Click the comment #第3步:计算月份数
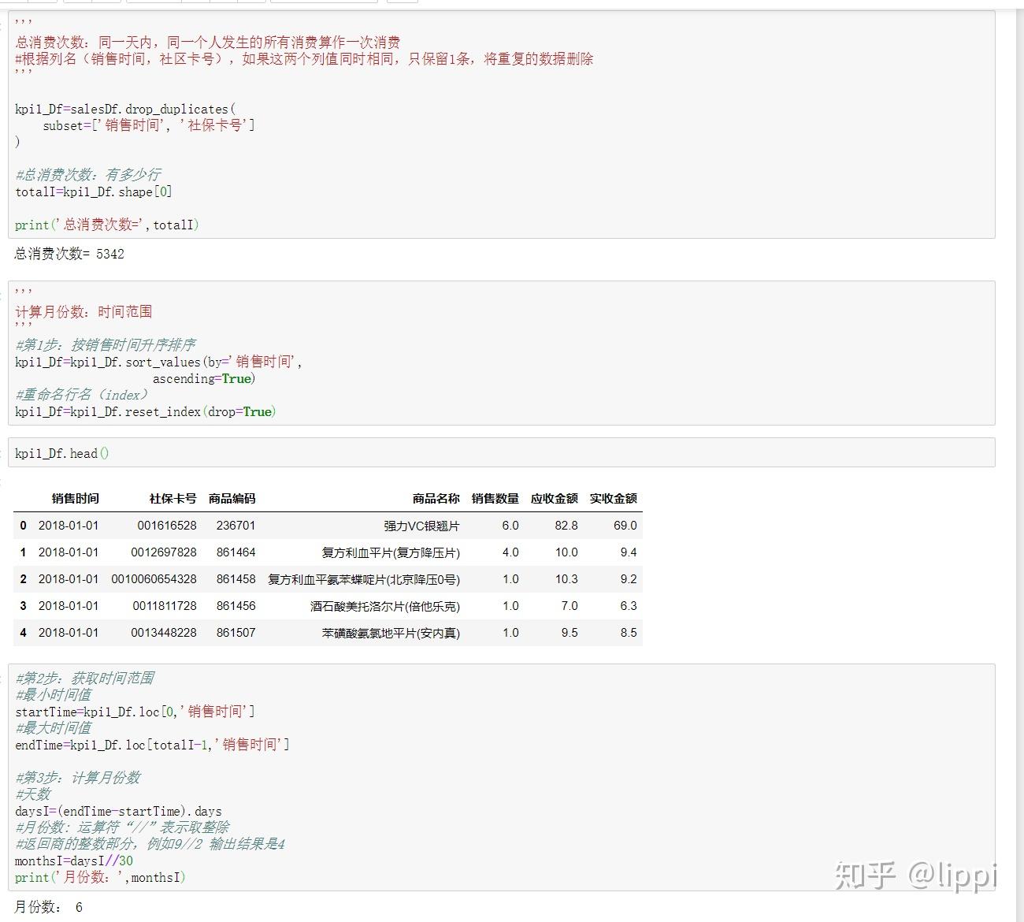Screen dimensions: 1024x922 (78, 778)
